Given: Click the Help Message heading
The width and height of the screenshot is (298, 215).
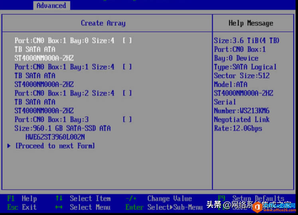Looking at the screenshot, I should coord(251,23).
